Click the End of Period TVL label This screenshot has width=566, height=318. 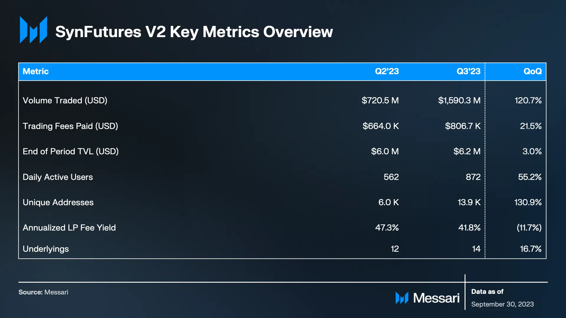coord(70,151)
